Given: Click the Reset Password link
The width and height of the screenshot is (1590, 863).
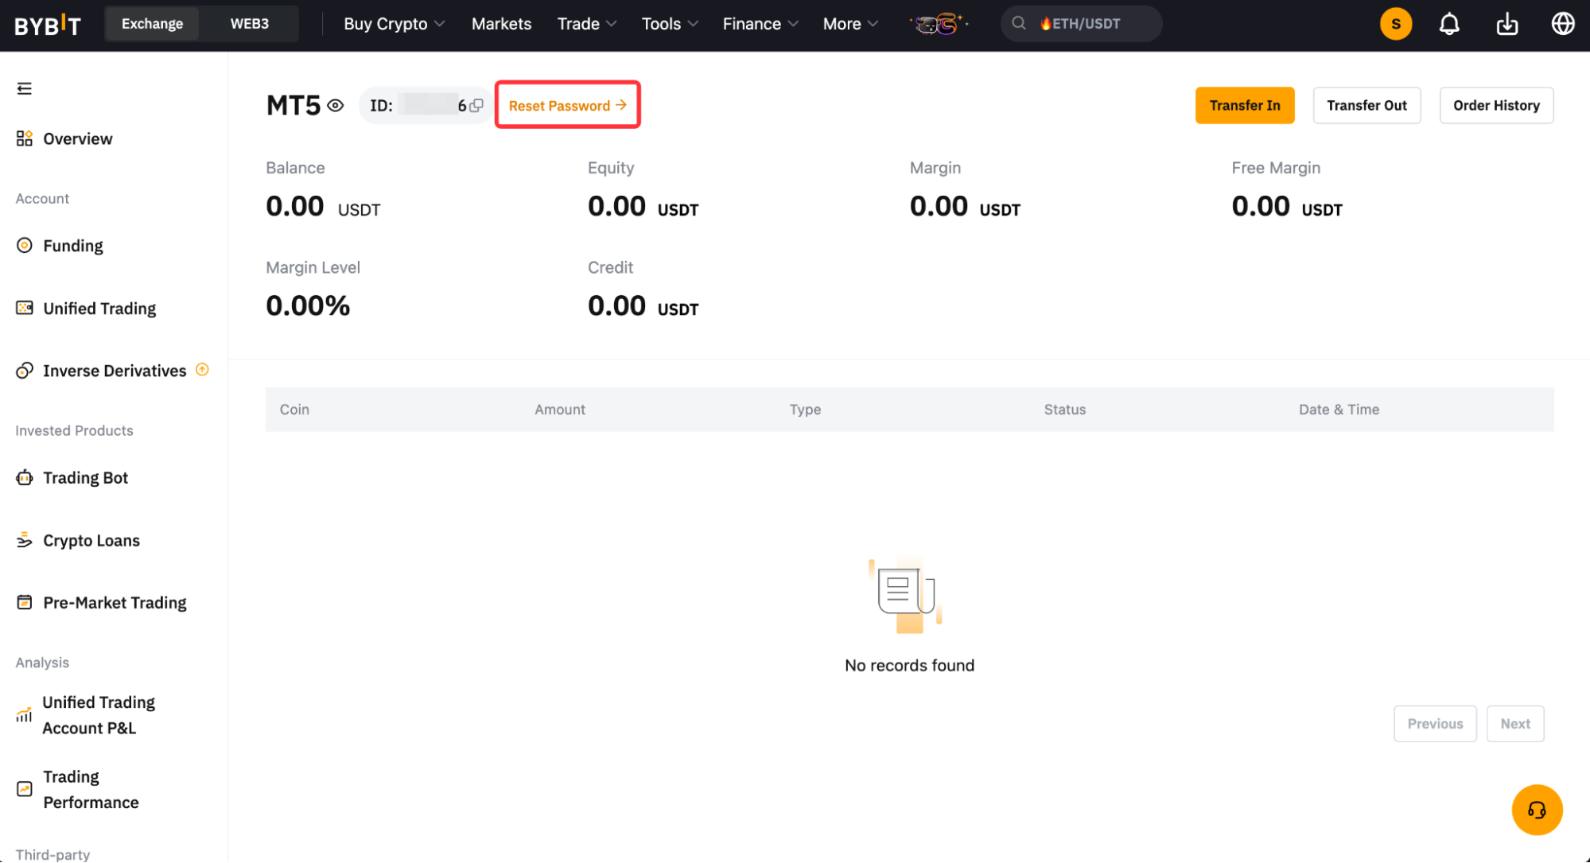Looking at the screenshot, I should (x=567, y=106).
